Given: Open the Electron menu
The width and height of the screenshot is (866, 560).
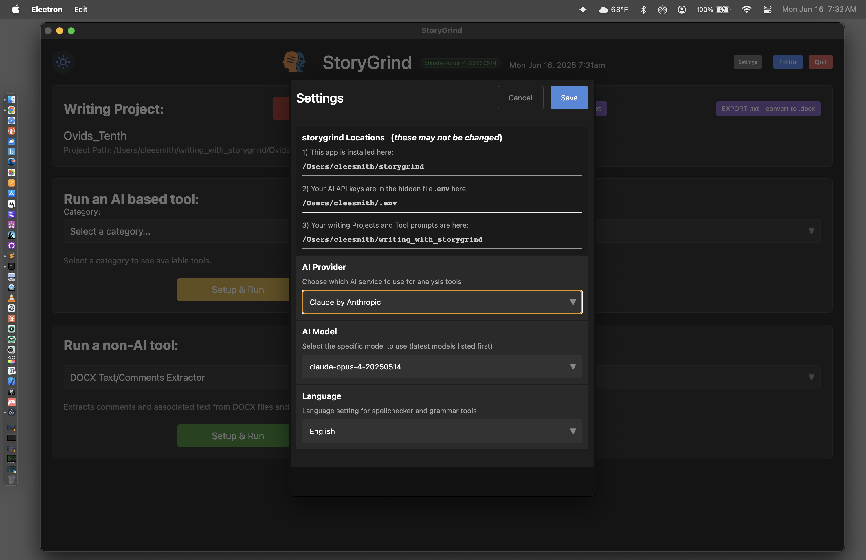Looking at the screenshot, I should pos(47,10).
